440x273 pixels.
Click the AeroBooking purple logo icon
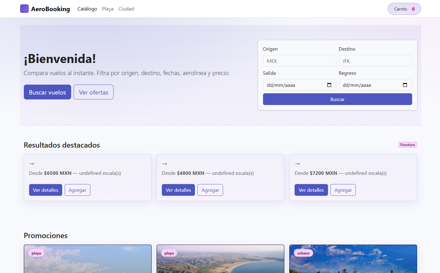click(x=24, y=9)
